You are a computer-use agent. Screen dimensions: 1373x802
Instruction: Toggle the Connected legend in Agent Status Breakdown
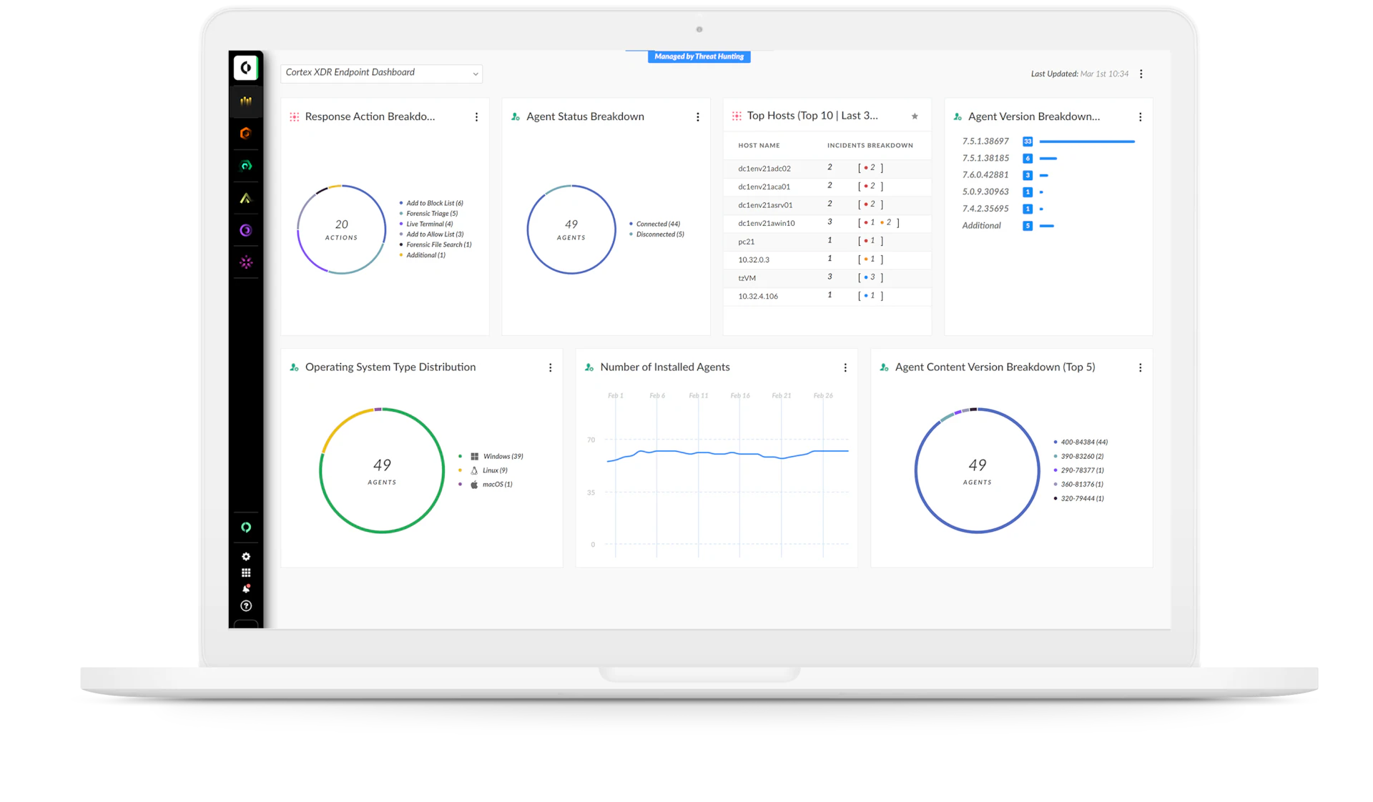pyautogui.click(x=655, y=223)
